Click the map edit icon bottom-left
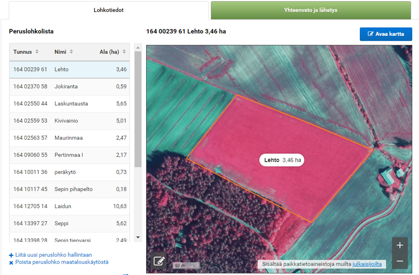Viewport: 419px width, 275px height. point(159,261)
